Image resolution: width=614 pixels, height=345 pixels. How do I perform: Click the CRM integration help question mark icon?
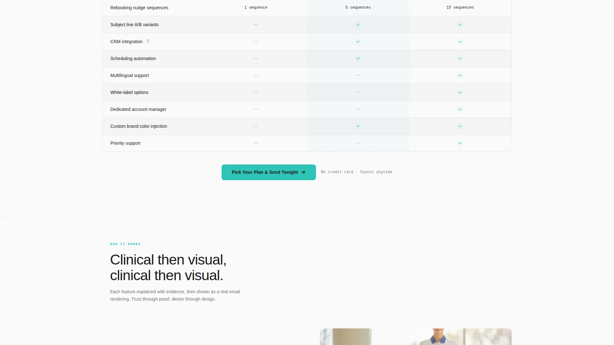pyautogui.click(x=148, y=41)
